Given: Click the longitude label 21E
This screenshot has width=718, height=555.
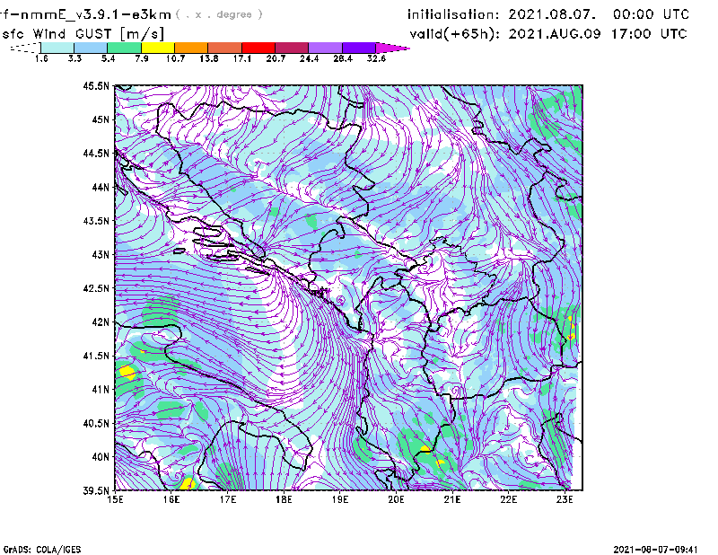Looking at the screenshot, I should coord(452,499).
